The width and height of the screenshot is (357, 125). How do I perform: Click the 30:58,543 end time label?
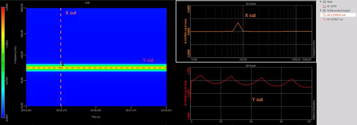[166, 110]
